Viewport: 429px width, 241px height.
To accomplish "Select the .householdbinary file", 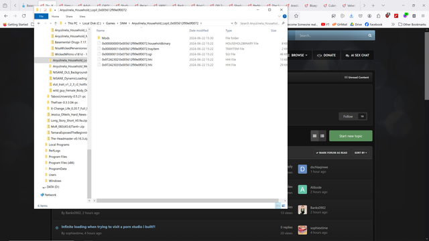I will 136,44.
